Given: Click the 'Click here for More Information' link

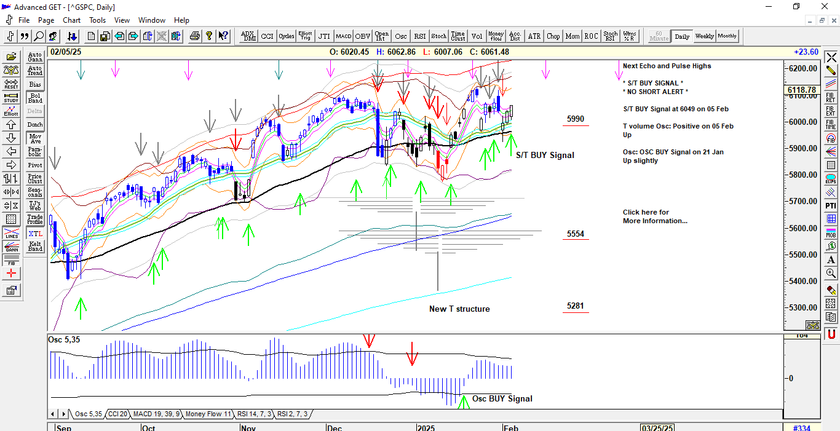Looking at the screenshot, I should [x=655, y=216].
